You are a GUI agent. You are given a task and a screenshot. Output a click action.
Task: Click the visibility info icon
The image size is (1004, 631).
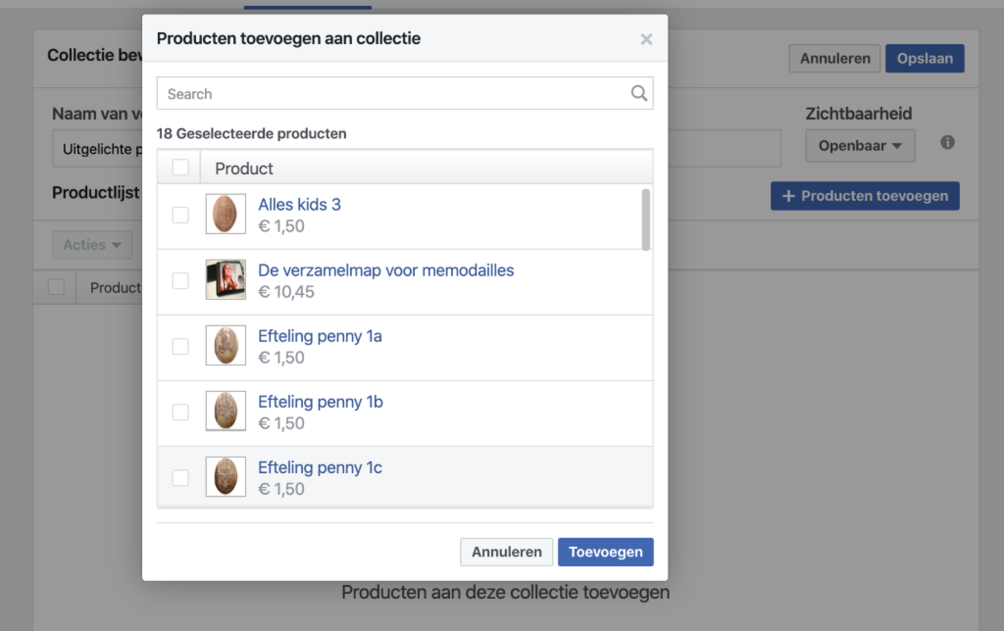coord(947,142)
